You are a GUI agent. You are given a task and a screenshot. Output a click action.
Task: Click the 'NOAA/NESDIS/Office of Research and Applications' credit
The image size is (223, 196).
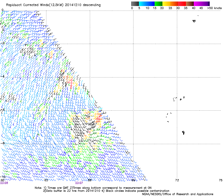pos(177,194)
